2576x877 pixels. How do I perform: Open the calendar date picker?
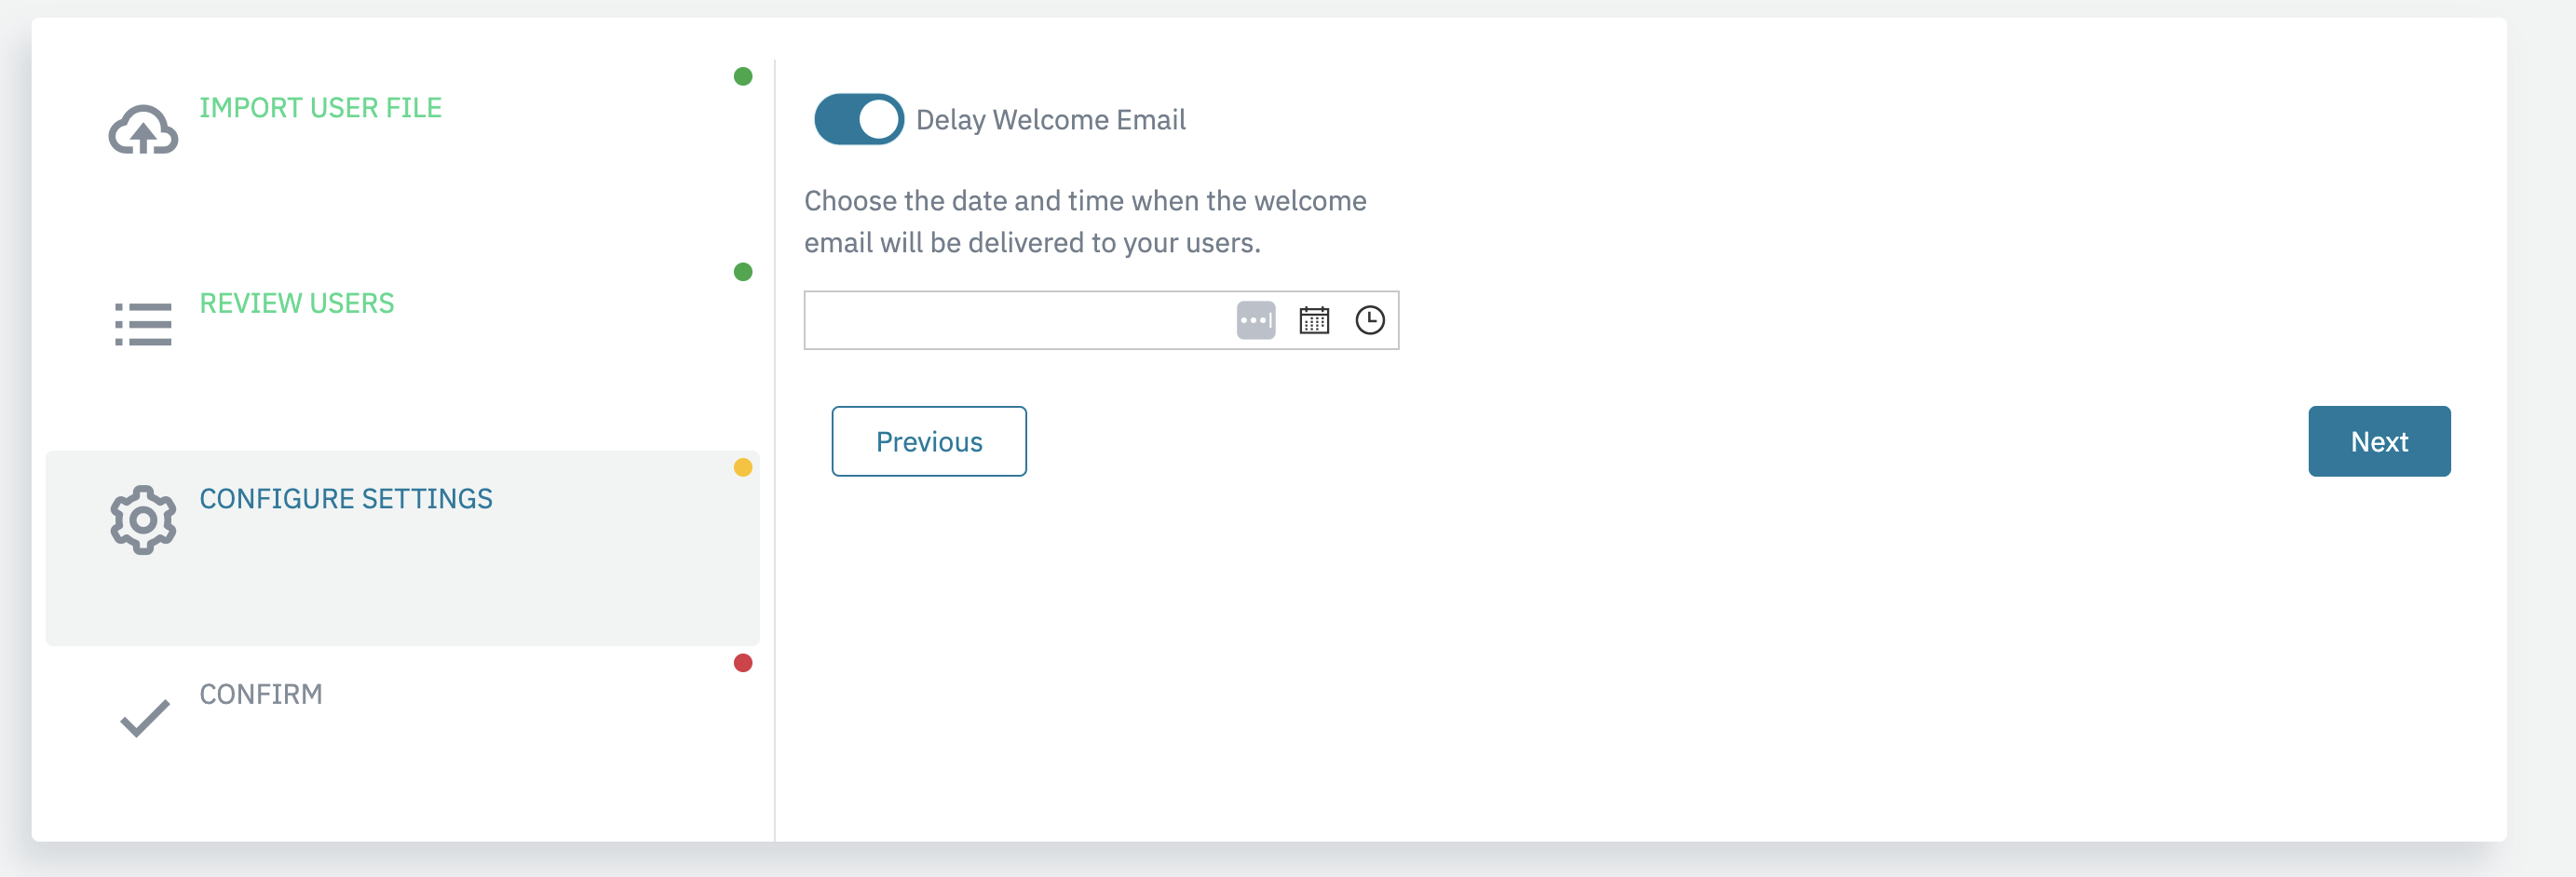coord(1314,320)
